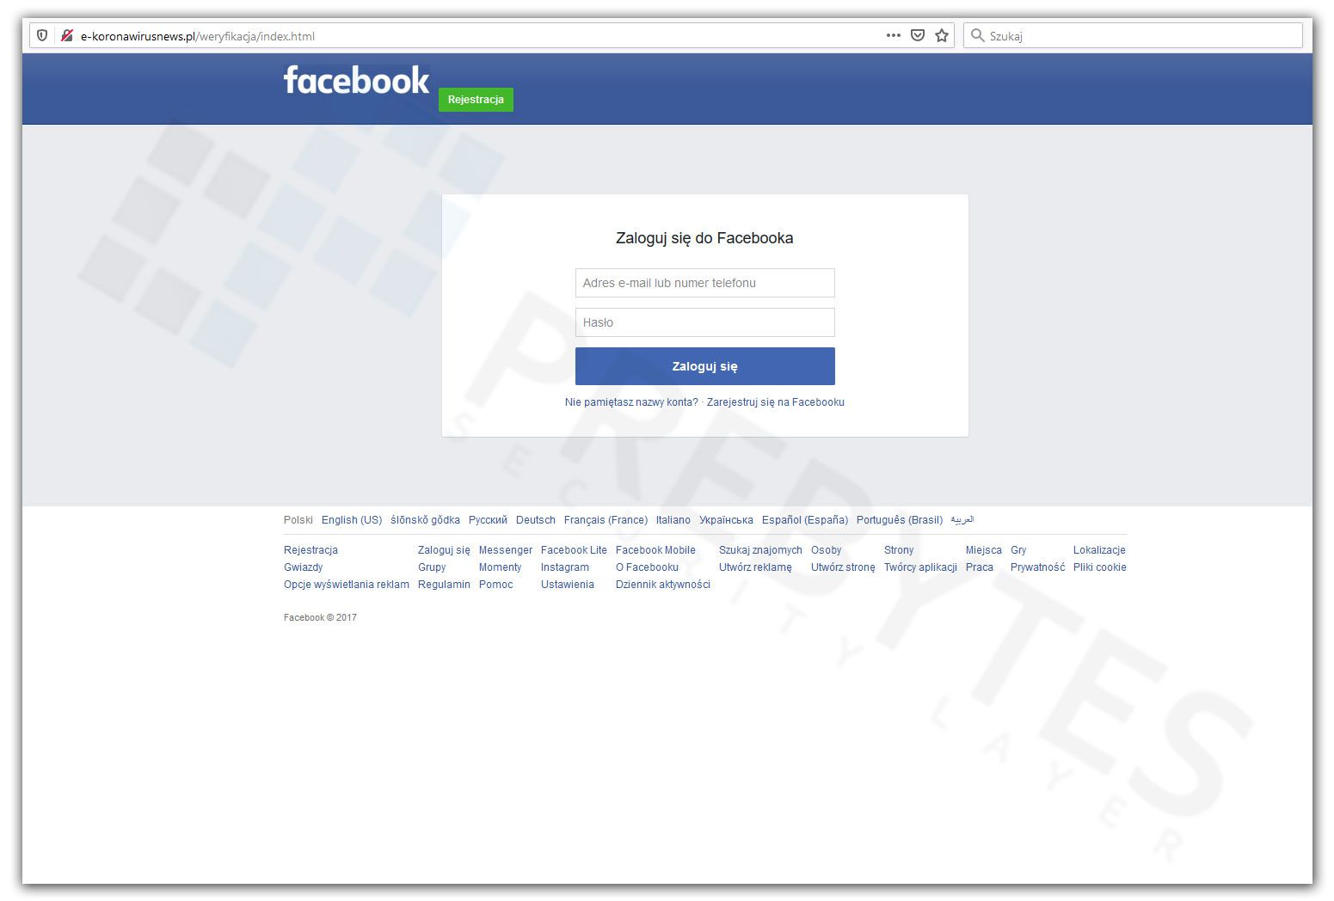Open the footer Zaloguj się link

coord(444,550)
